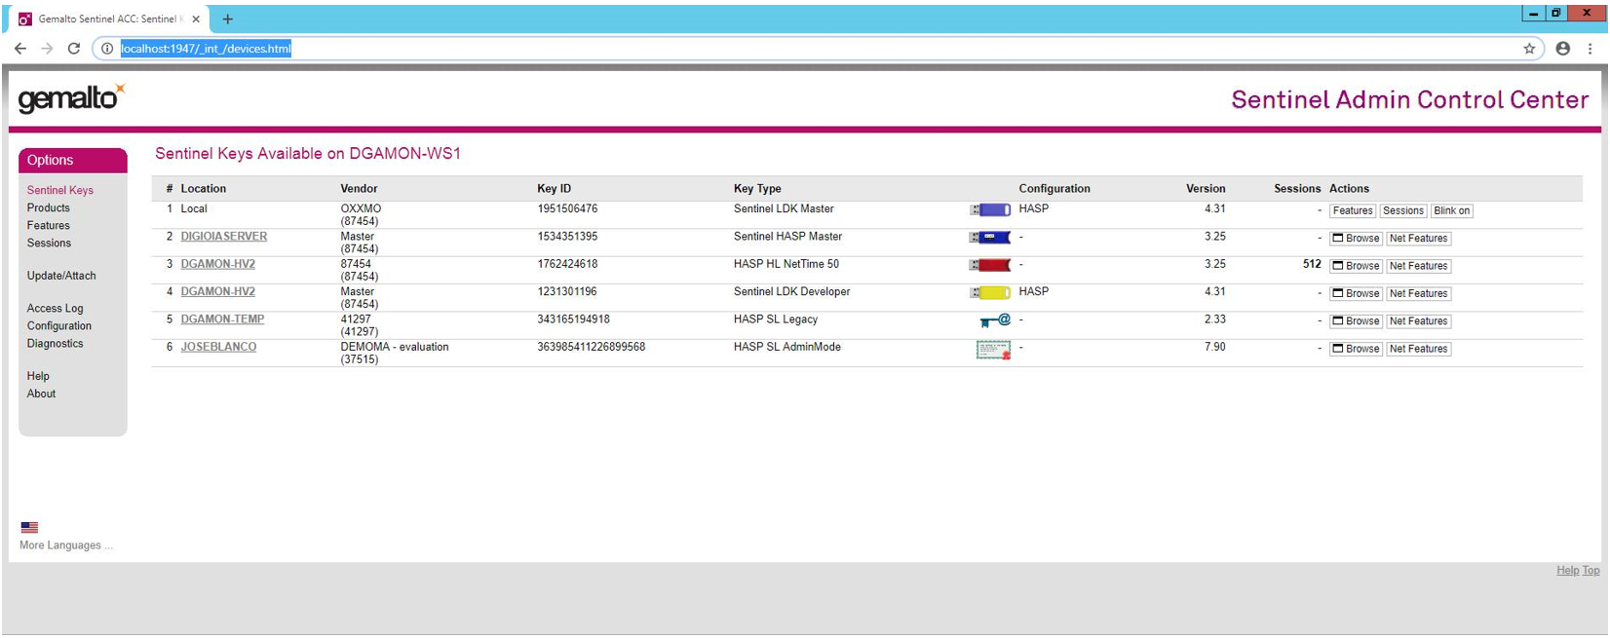Browse the HASP HL NetTime 50 key

pyautogui.click(x=1357, y=265)
